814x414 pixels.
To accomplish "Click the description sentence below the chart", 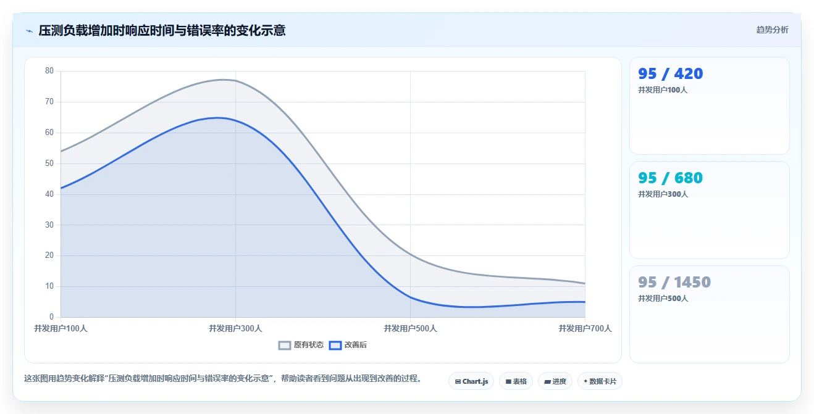I will point(222,378).
